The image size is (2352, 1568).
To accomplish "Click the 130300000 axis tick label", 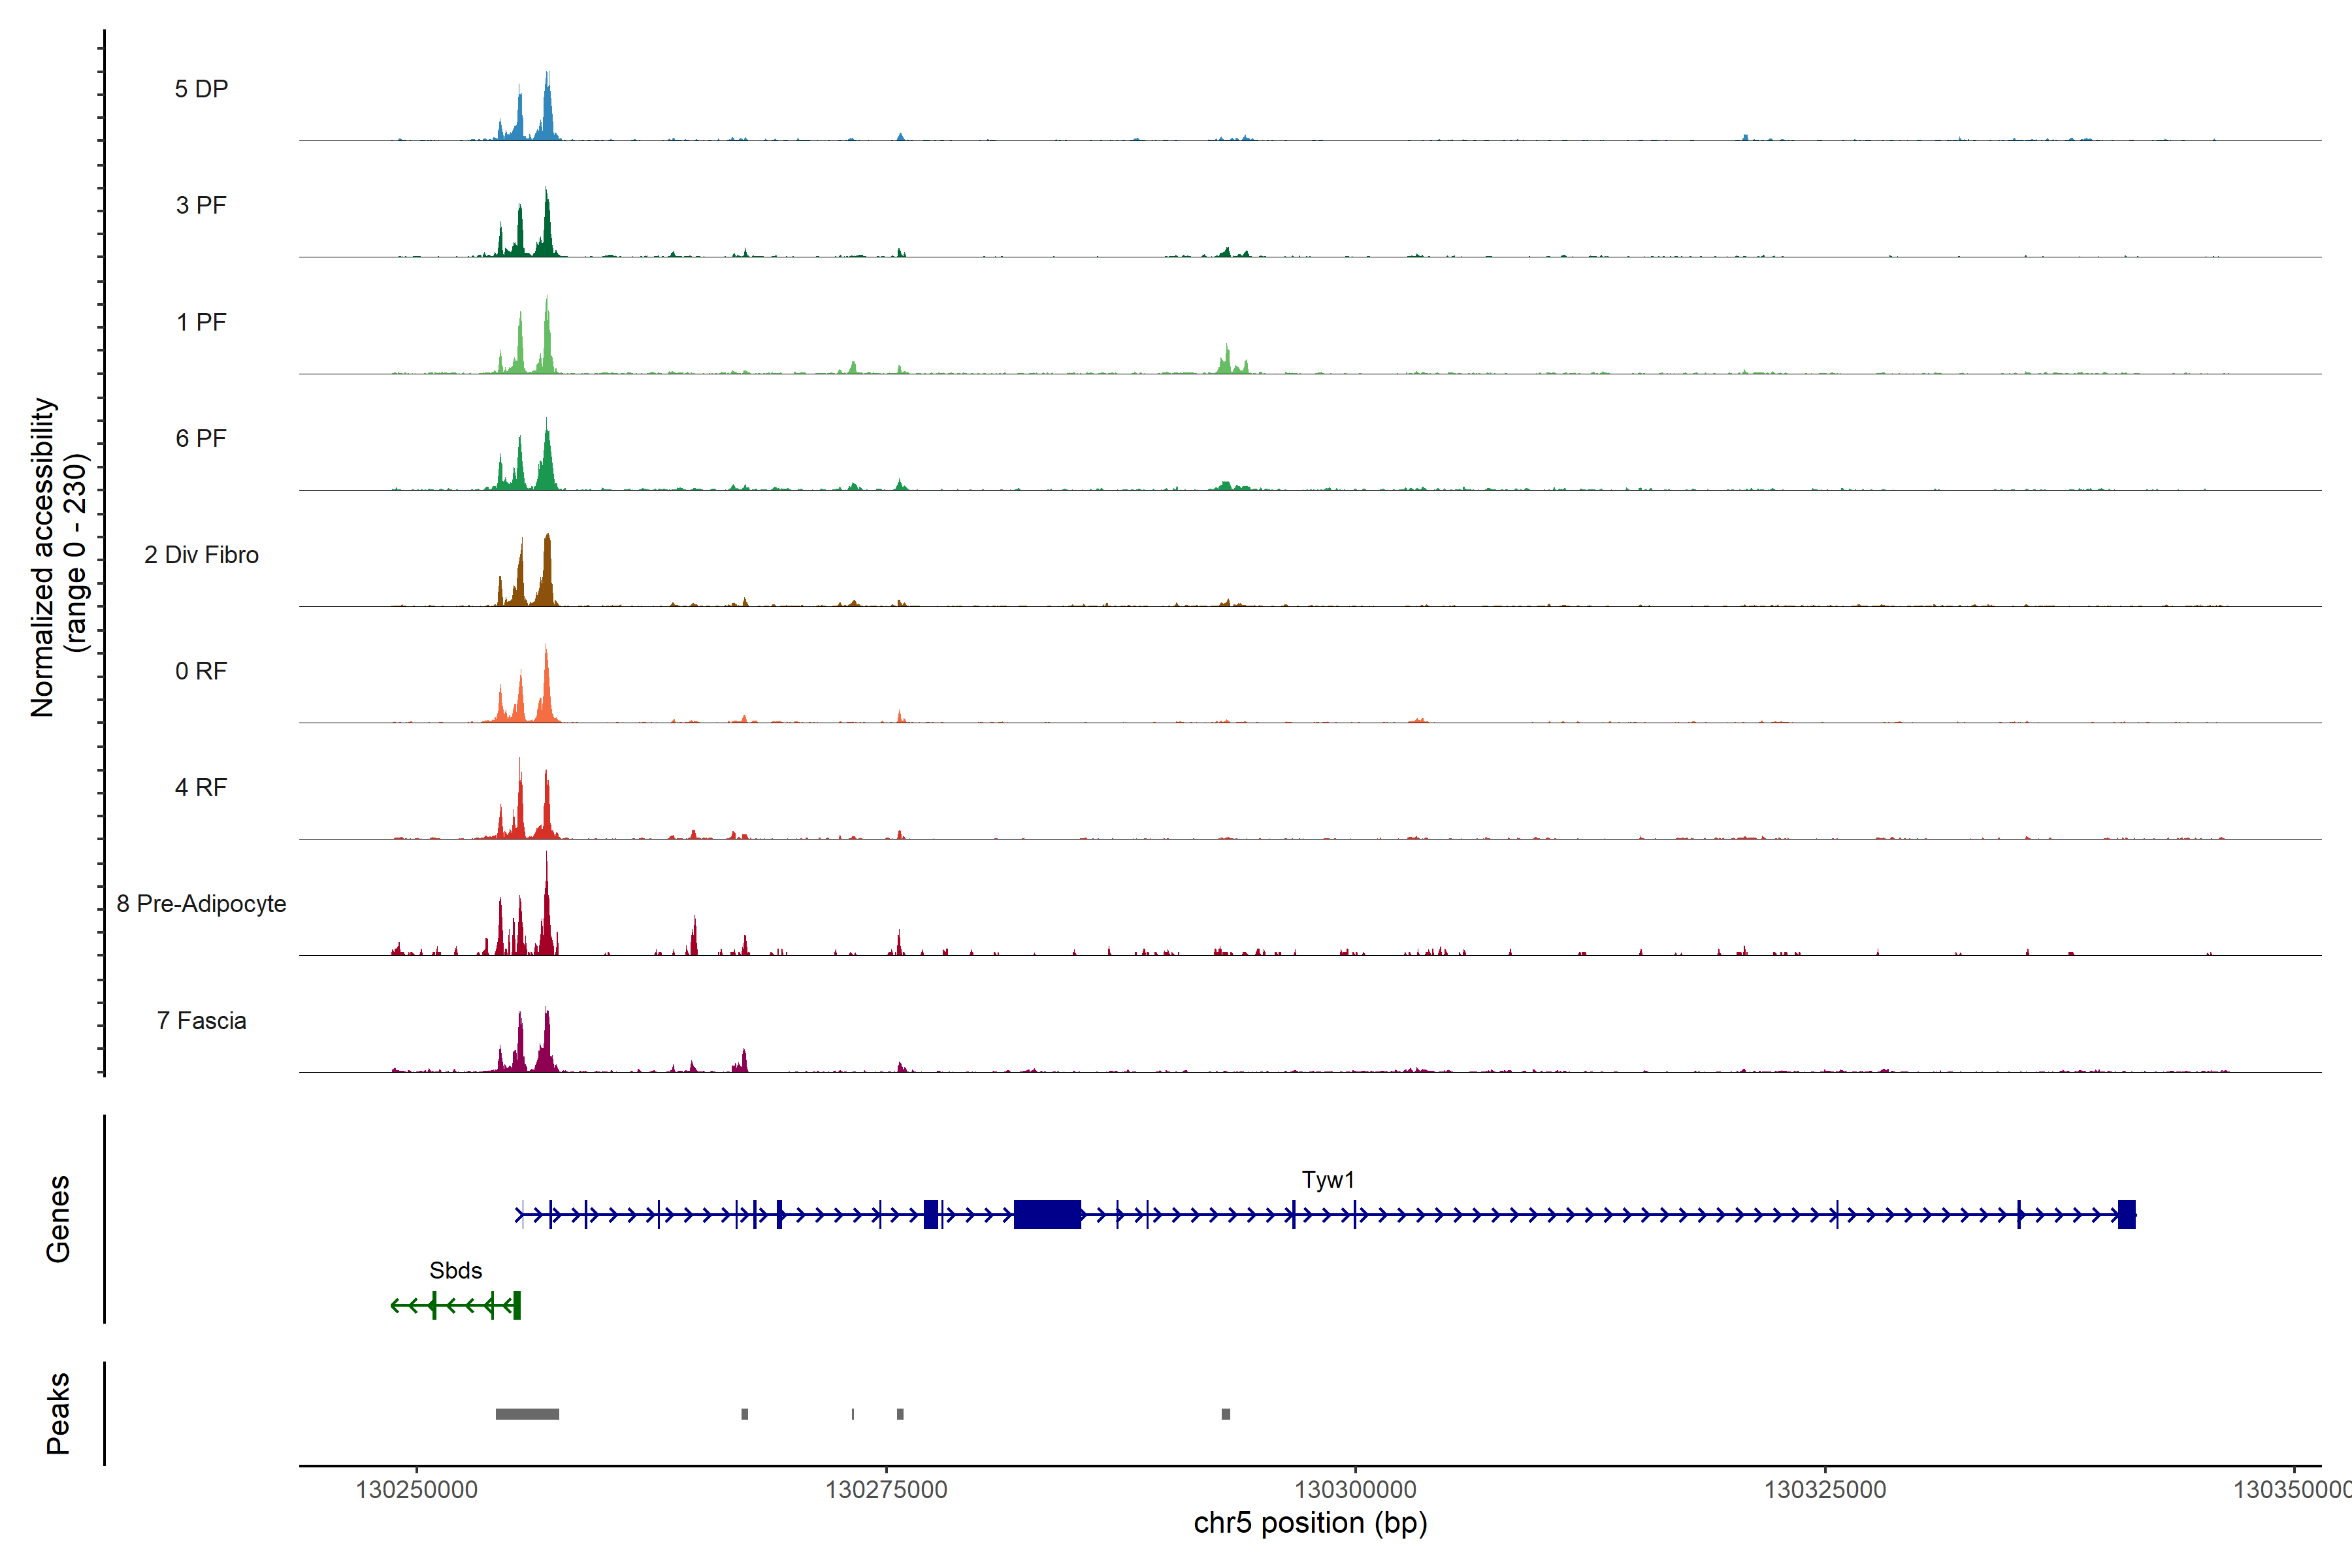I will pyautogui.click(x=1355, y=1489).
